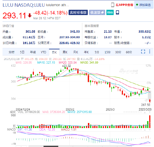Select the 5日 chart tab
154x147 pixels.
(22, 52)
